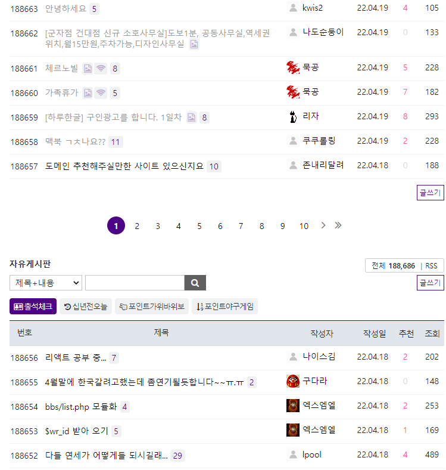Go to page 3

(x=158, y=226)
